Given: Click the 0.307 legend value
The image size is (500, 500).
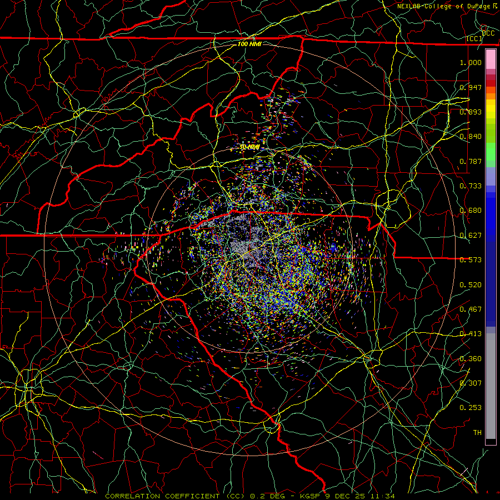Looking at the screenshot, I should tap(471, 383).
